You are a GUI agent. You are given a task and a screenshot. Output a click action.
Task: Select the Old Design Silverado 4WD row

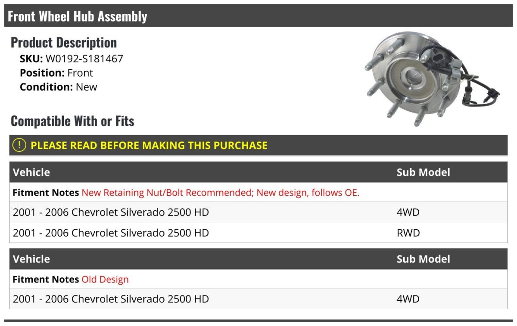pos(111,299)
